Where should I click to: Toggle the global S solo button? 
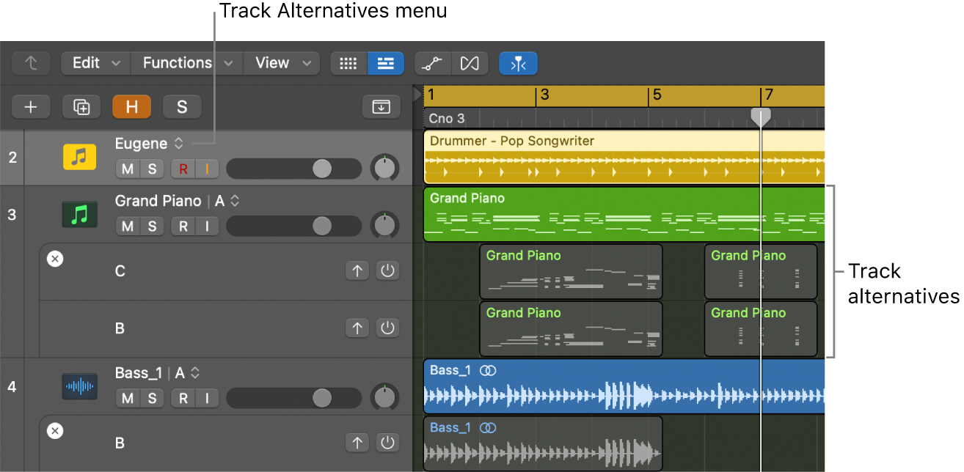point(182,107)
